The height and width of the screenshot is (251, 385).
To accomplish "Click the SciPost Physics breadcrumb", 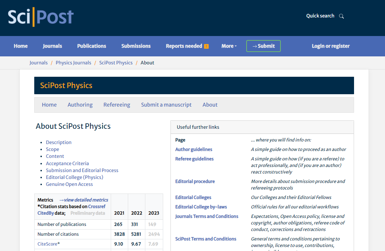I will 116,63.
